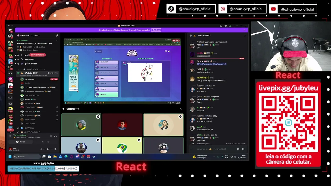Open Discord direct messages home icon
Image resolution: width=331 pixels, height=186 pixels.
pyautogui.click(x=10, y=30)
